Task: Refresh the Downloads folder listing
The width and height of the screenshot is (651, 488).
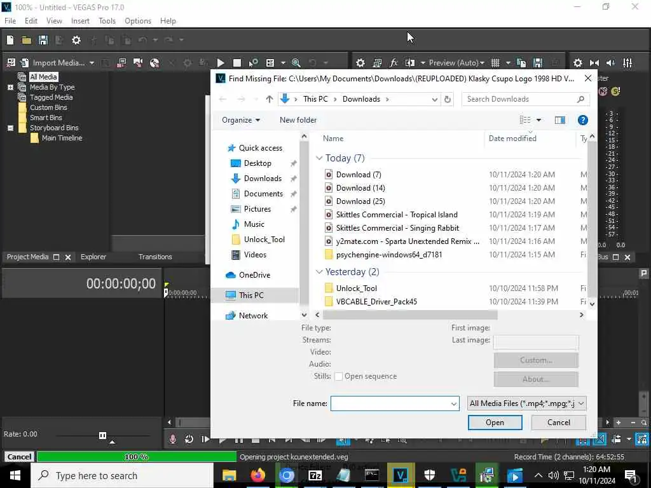Action: (447, 99)
